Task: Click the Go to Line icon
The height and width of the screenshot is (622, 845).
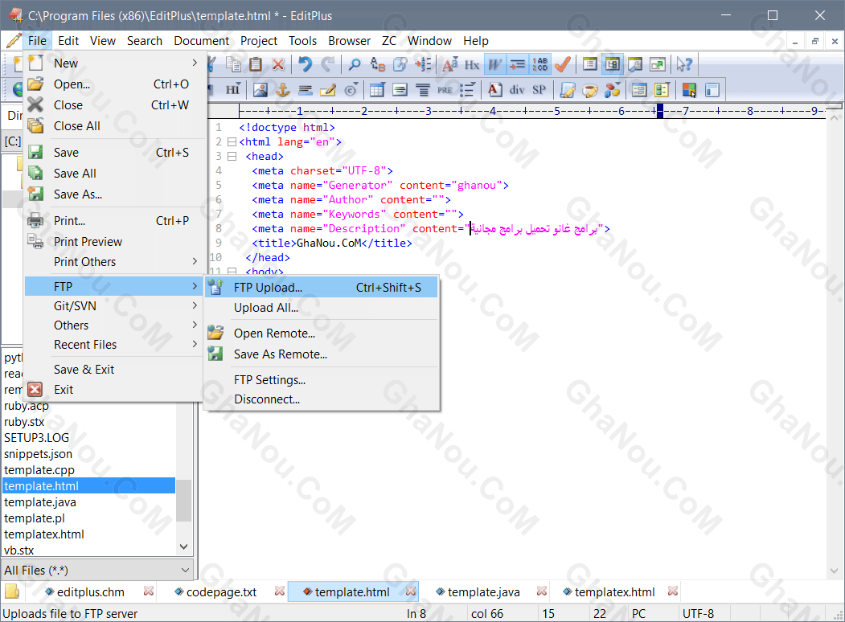Action: (x=423, y=64)
